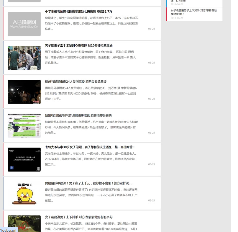Click the Fuzhou night rescue thumbnail
This screenshot has height=232, width=238.
pyautogui.click(x=24, y=92)
